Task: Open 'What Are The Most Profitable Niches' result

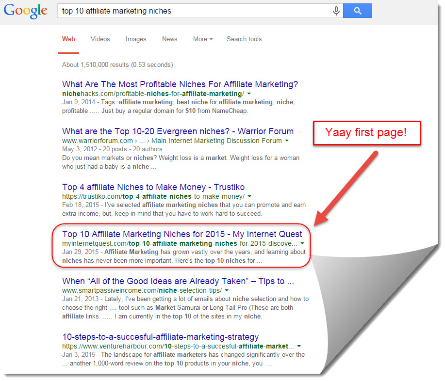Action: [x=180, y=84]
